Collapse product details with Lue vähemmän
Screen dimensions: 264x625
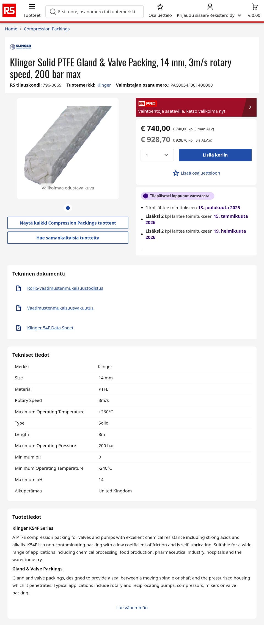click(x=132, y=608)
